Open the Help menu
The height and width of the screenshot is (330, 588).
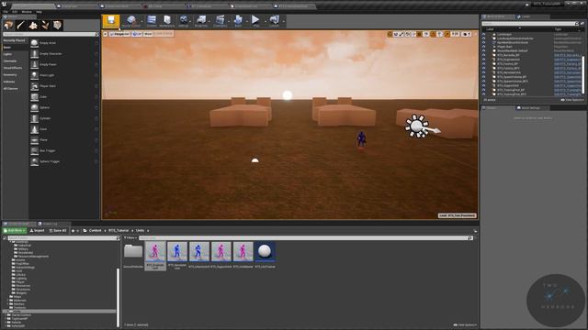(x=39, y=12)
